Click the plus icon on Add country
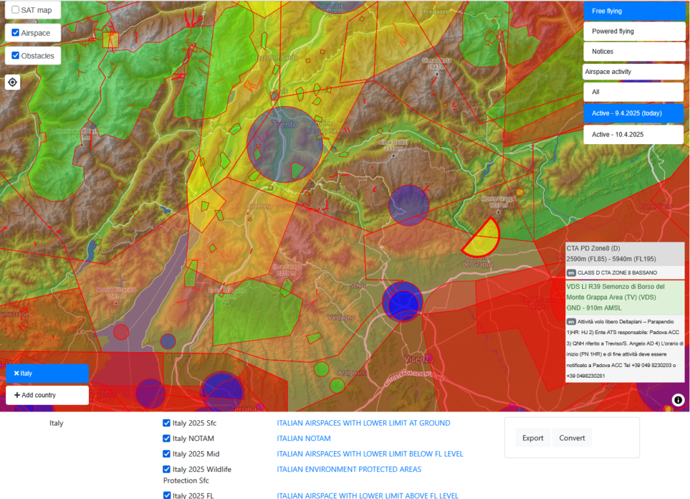Image resolution: width=690 pixels, height=499 pixels. [17, 395]
